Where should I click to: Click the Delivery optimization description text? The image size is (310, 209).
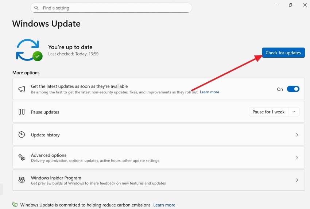click(x=95, y=160)
